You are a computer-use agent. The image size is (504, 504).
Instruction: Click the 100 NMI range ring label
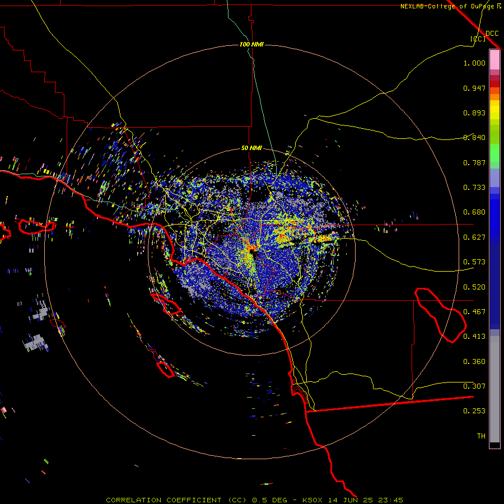point(251,44)
